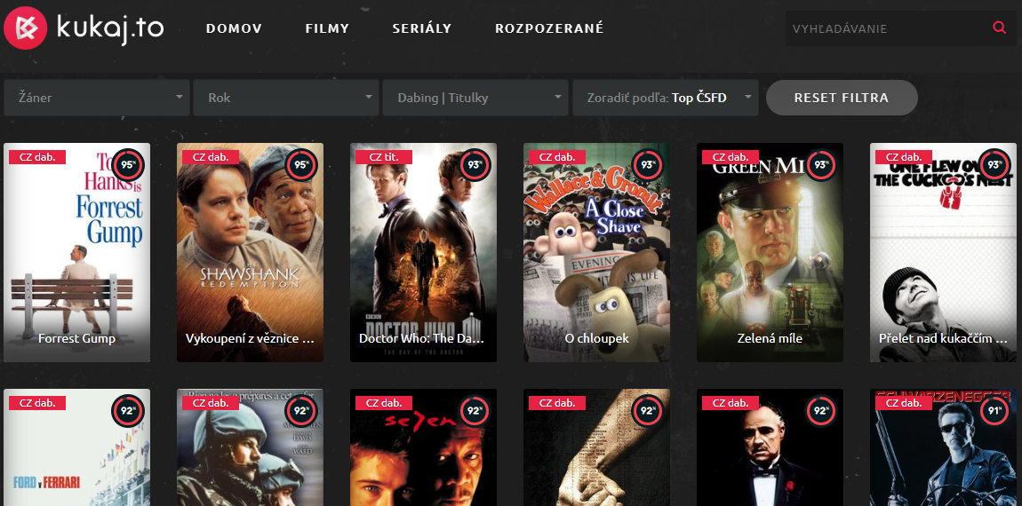Image resolution: width=1022 pixels, height=506 pixels.
Task: Open the Přelet nad kukaččím poster
Action: click(943, 253)
